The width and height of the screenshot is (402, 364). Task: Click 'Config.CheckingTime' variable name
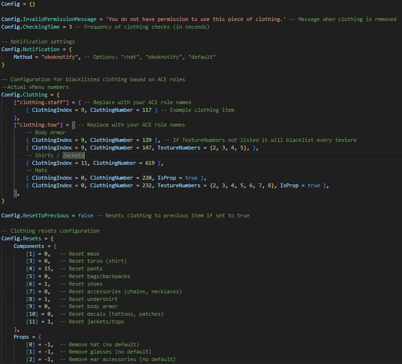[31, 27]
